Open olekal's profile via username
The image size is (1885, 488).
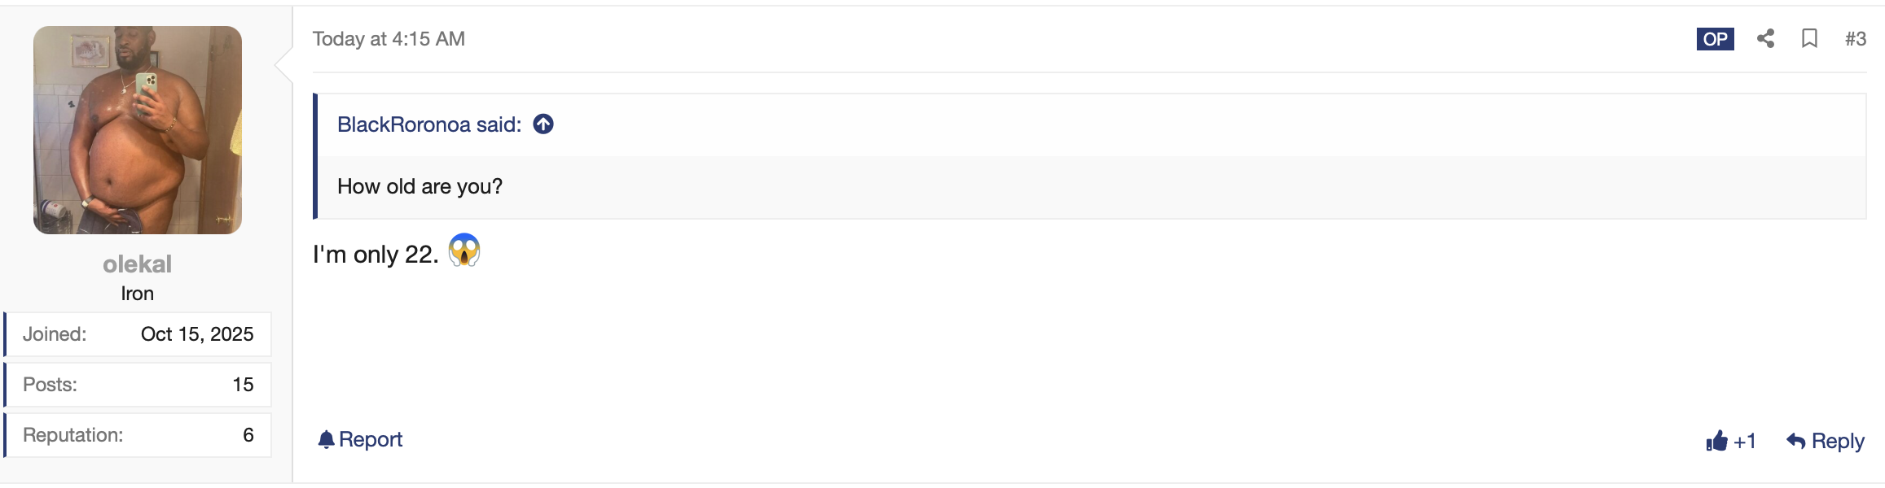137,264
